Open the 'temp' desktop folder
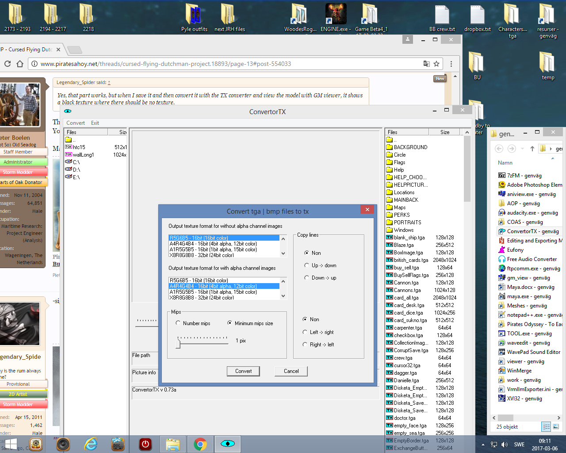The width and height of the screenshot is (566, 453). pos(548,65)
